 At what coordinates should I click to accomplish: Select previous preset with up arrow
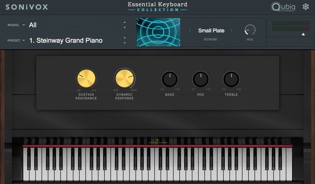pos(125,38)
